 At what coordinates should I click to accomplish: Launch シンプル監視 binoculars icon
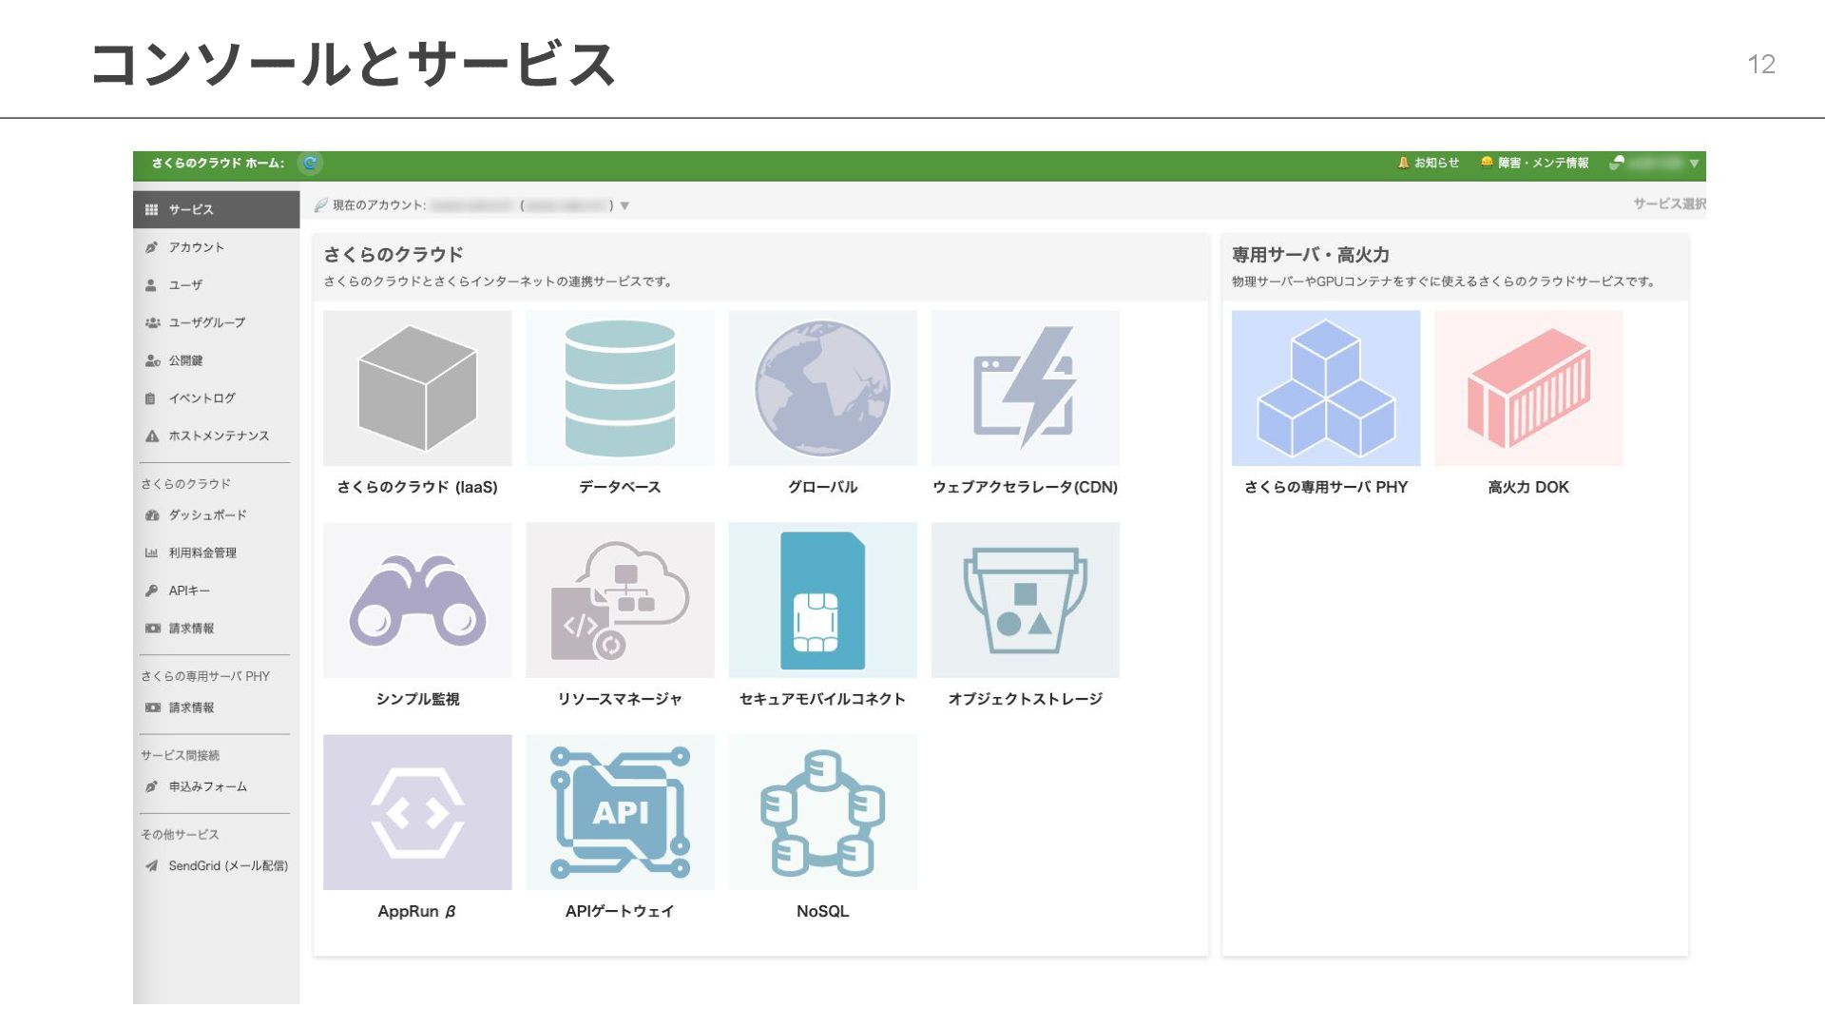pyautogui.click(x=417, y=600)
